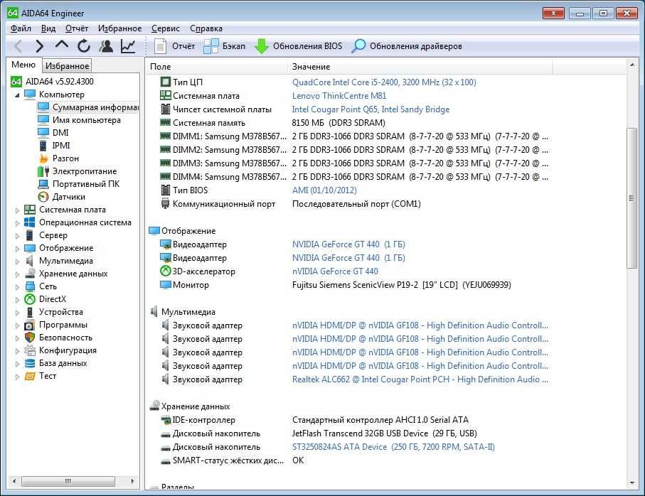Select the Портативный ПК laptop icon item
This screenshot has height=496, width=645.
click(43, 183)
